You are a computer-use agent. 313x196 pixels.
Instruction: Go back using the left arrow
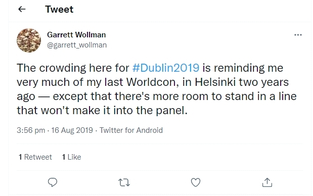[x=22, y=9]
